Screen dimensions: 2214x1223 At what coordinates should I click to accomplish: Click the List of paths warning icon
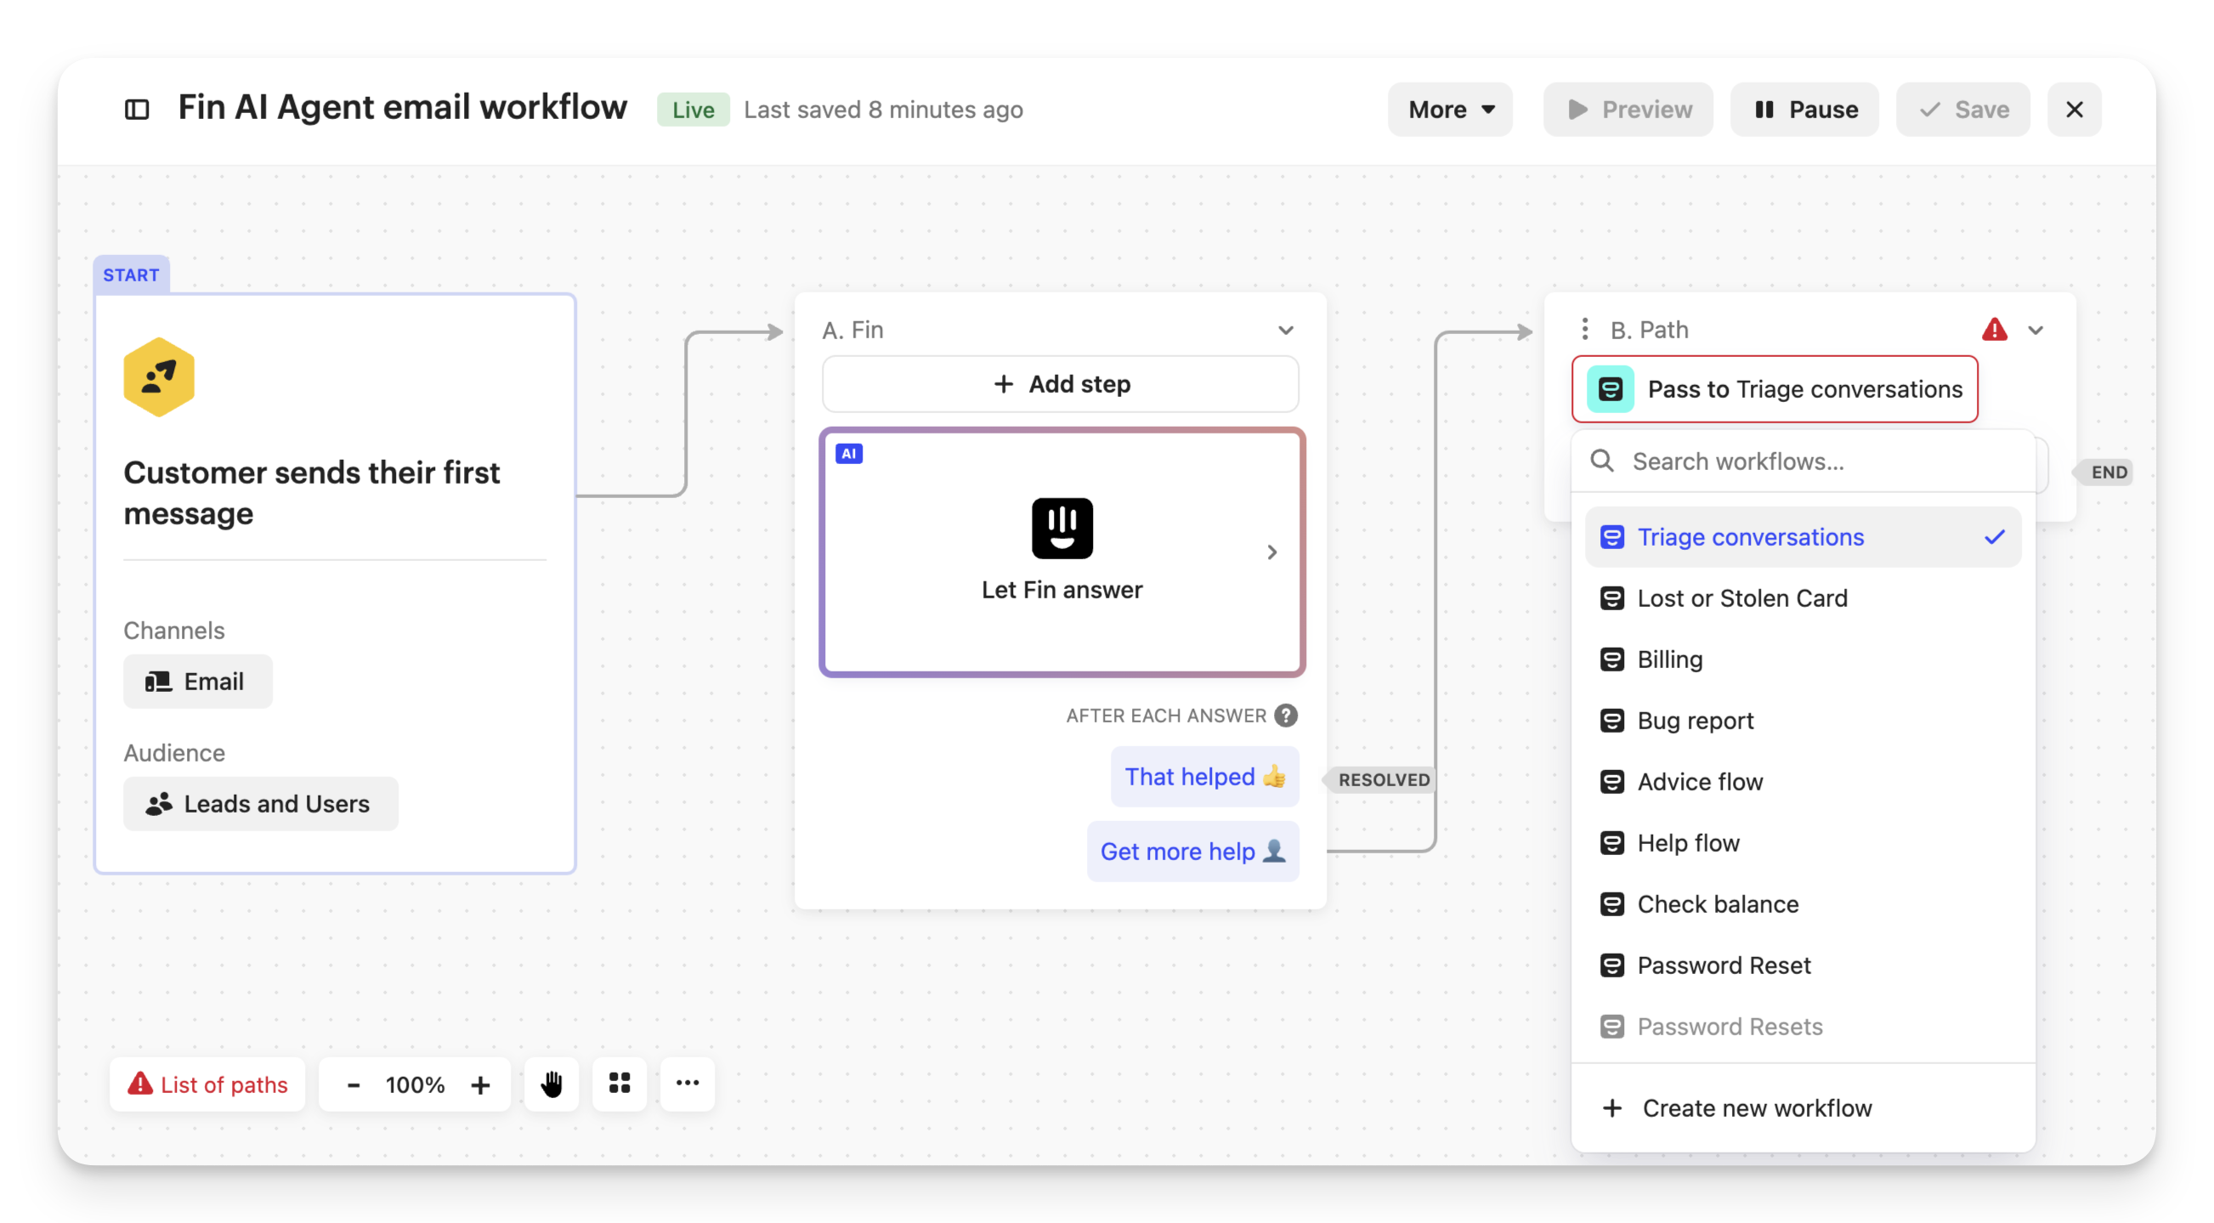pos(139,1082)
